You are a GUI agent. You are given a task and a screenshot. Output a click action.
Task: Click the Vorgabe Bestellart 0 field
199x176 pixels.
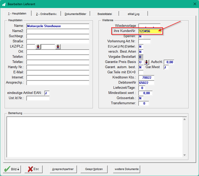coord(141,57)
